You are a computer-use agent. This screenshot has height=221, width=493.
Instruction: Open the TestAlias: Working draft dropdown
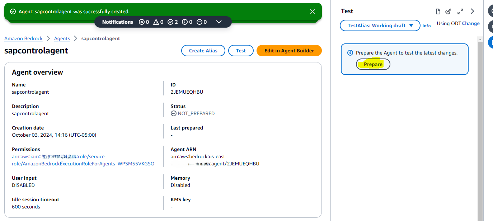click(380, 25)
